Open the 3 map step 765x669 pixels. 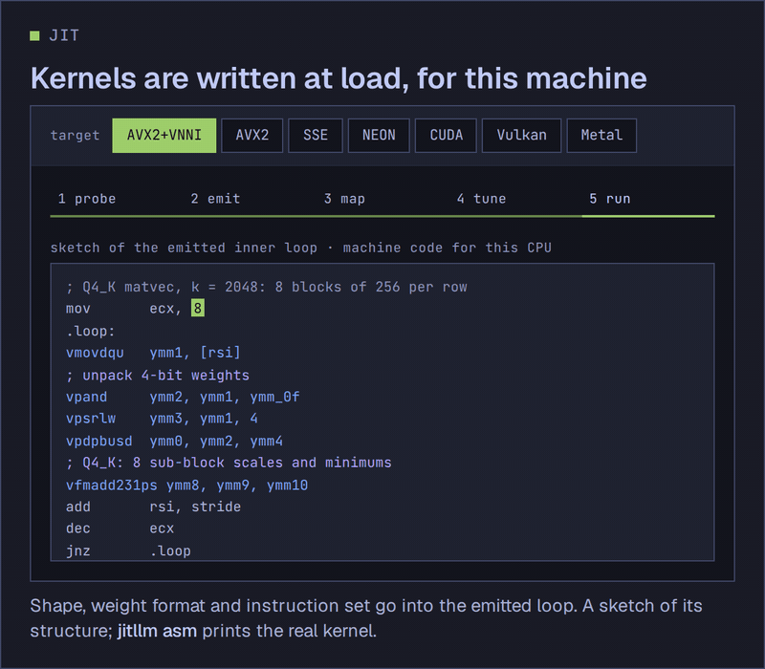344,199
